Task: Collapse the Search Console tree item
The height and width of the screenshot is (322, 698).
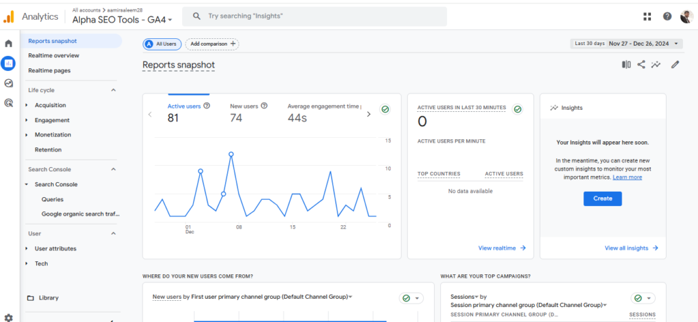Action: tap(27, 184)
